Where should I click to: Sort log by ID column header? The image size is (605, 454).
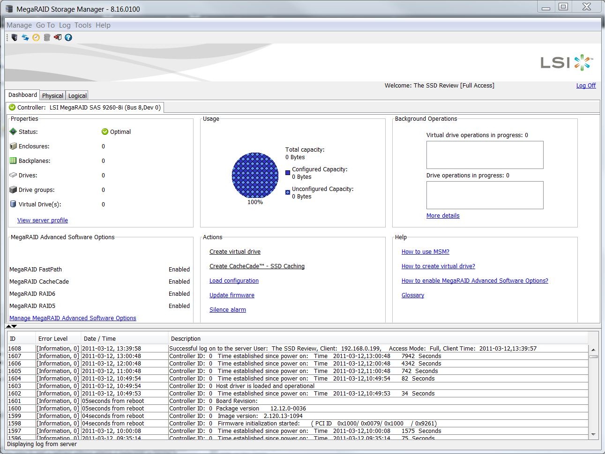[x=22, y=338]
